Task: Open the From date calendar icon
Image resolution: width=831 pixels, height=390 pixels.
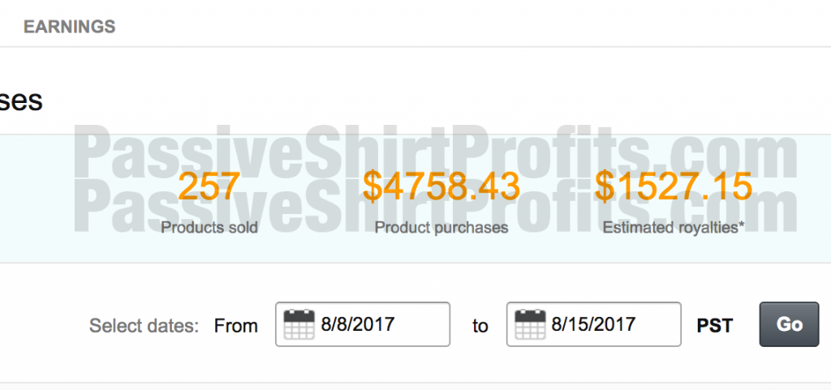Action: [x=299, y=324]
